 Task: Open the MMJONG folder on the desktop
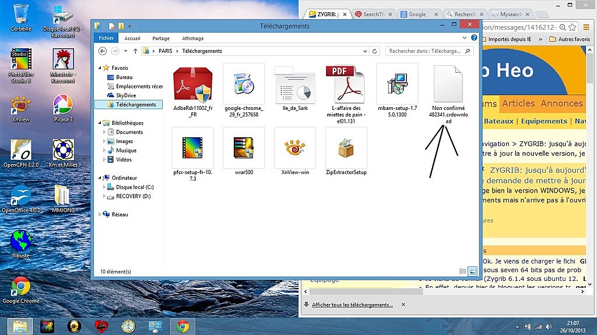coord(63,199)
